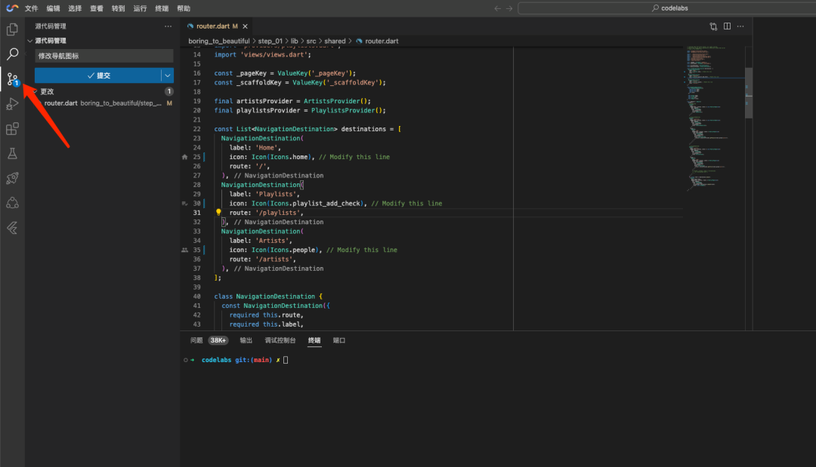
Task: Click the editor vertical scrollbar
Action: 749,94
